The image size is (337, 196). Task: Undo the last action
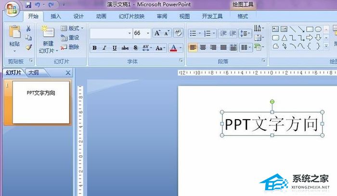pos(37,4)
